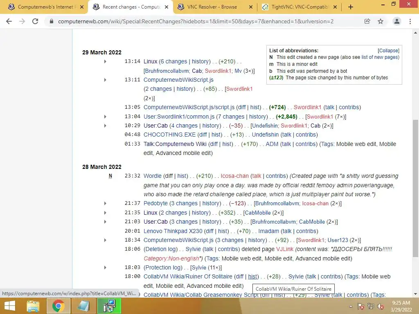419x314 pixels.
Task: Click scrollbar up arrow
Action: 415,33
